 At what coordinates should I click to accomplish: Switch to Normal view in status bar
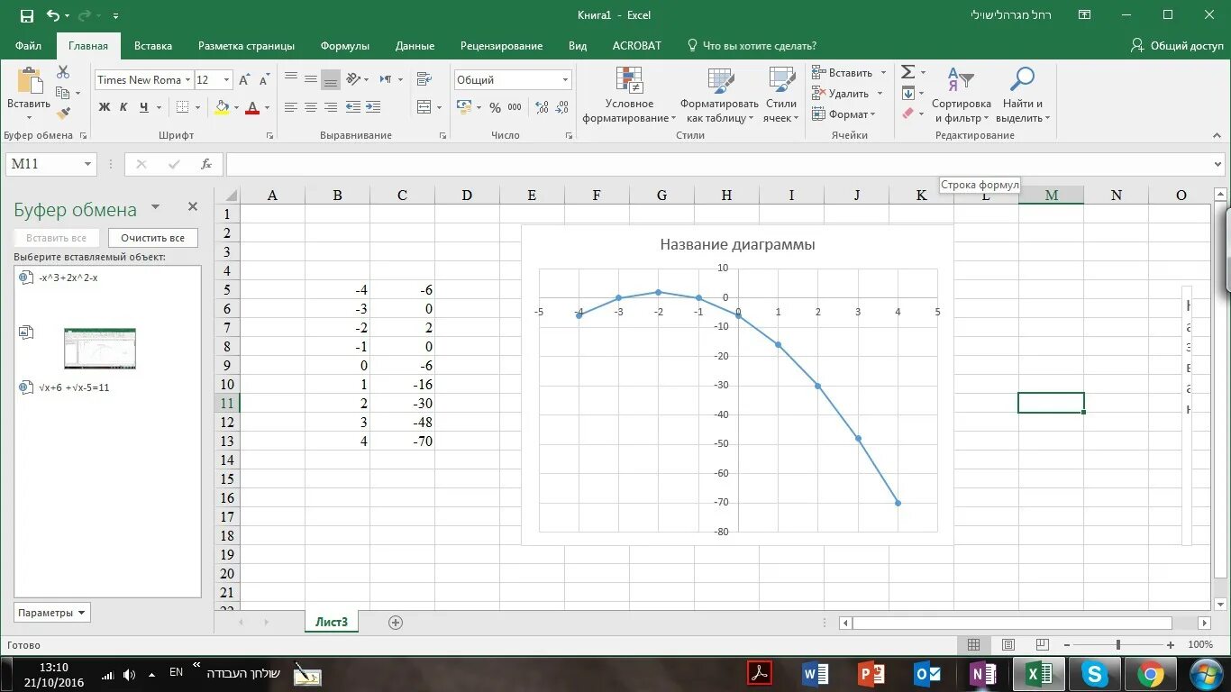(x=974, y=645)
